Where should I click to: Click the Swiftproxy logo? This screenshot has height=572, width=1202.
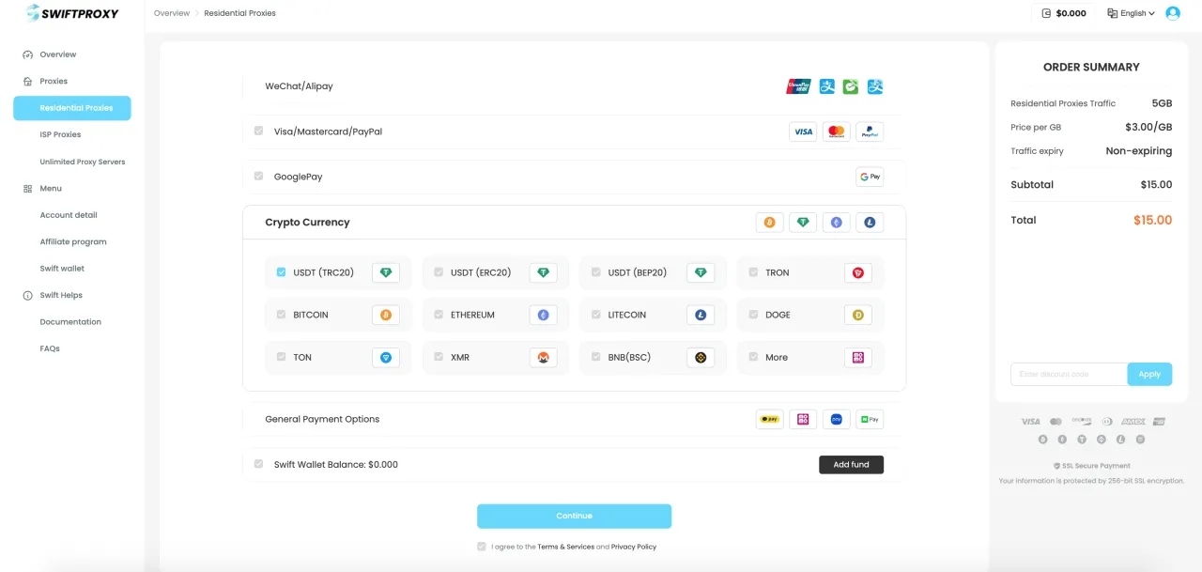[71, 13]
